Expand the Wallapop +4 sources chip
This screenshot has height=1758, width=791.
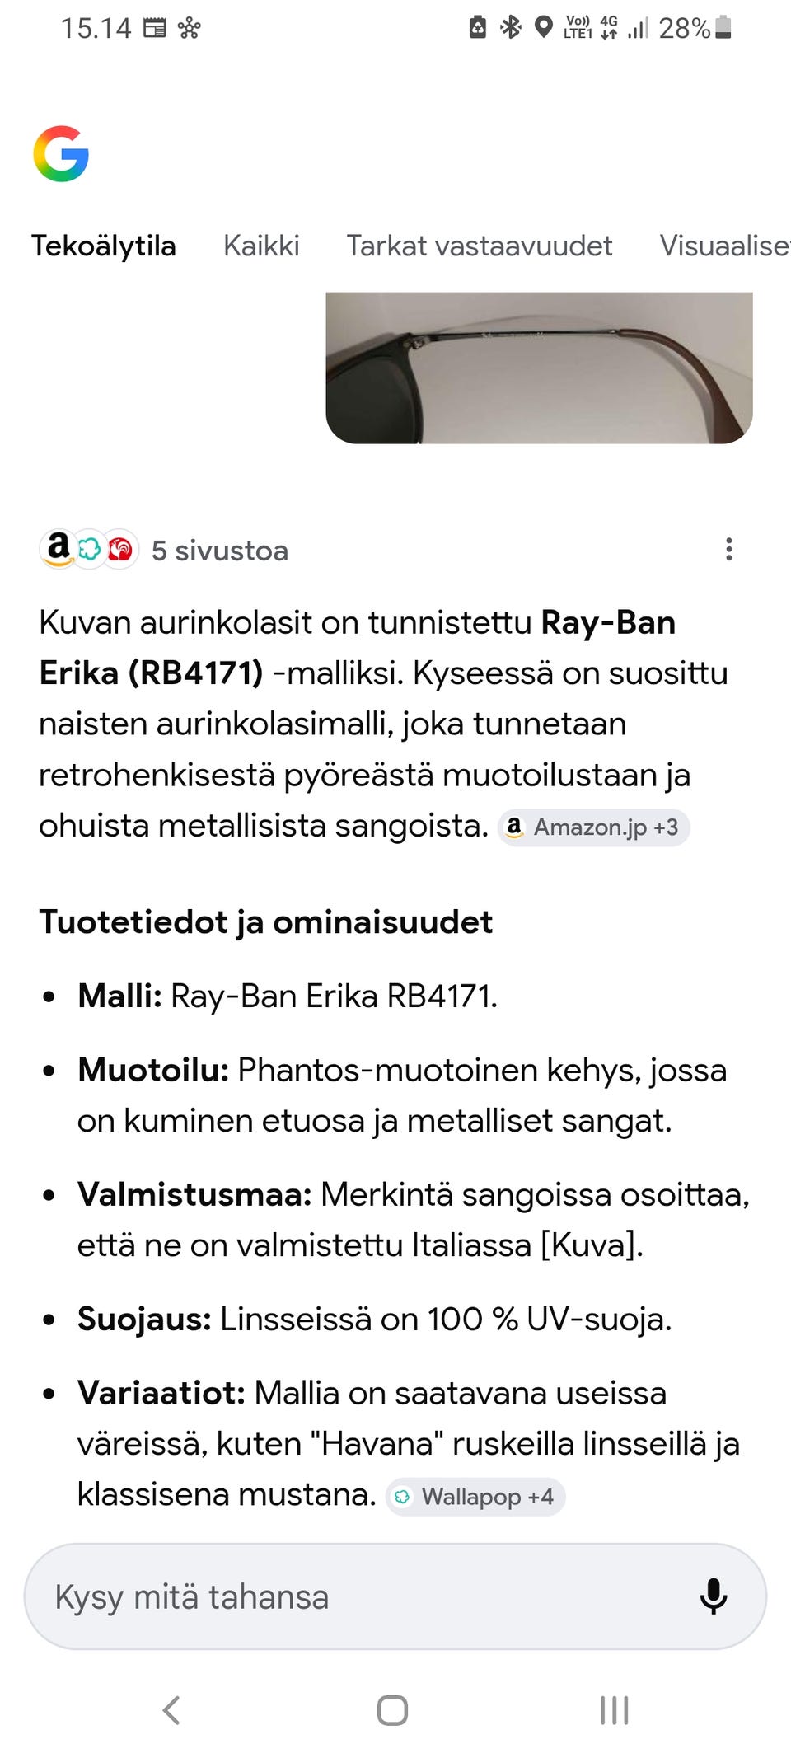(x=475, y=1497)
